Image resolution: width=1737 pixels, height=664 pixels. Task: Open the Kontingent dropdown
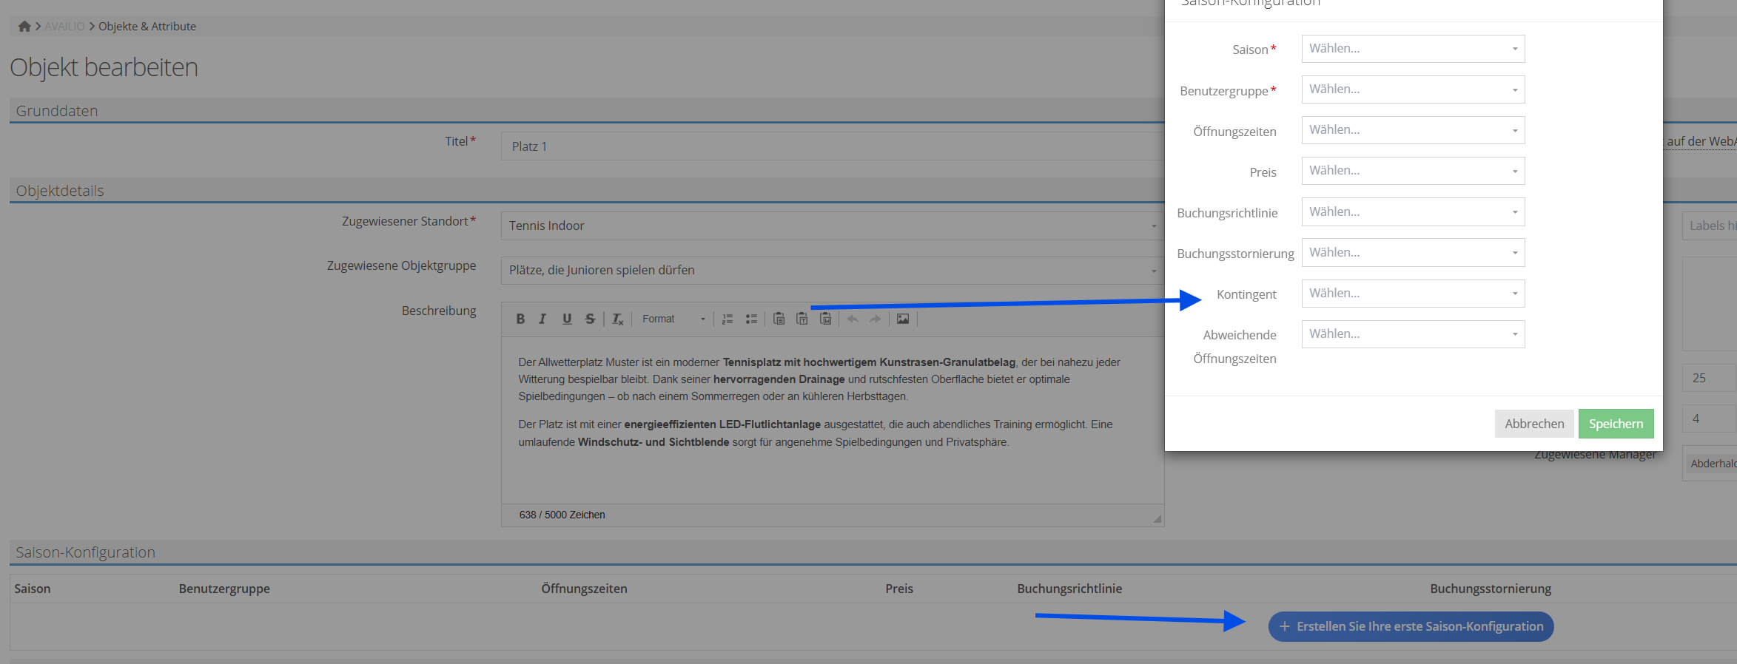pyautogui.click(x=1412, y=294)
